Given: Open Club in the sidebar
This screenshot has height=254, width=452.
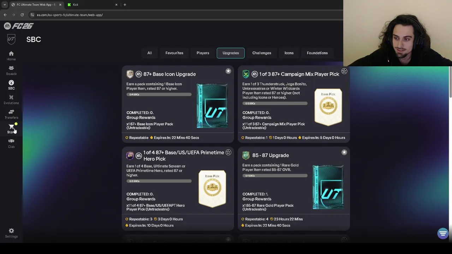Looking at the screenshot, I should coord(11,143).
